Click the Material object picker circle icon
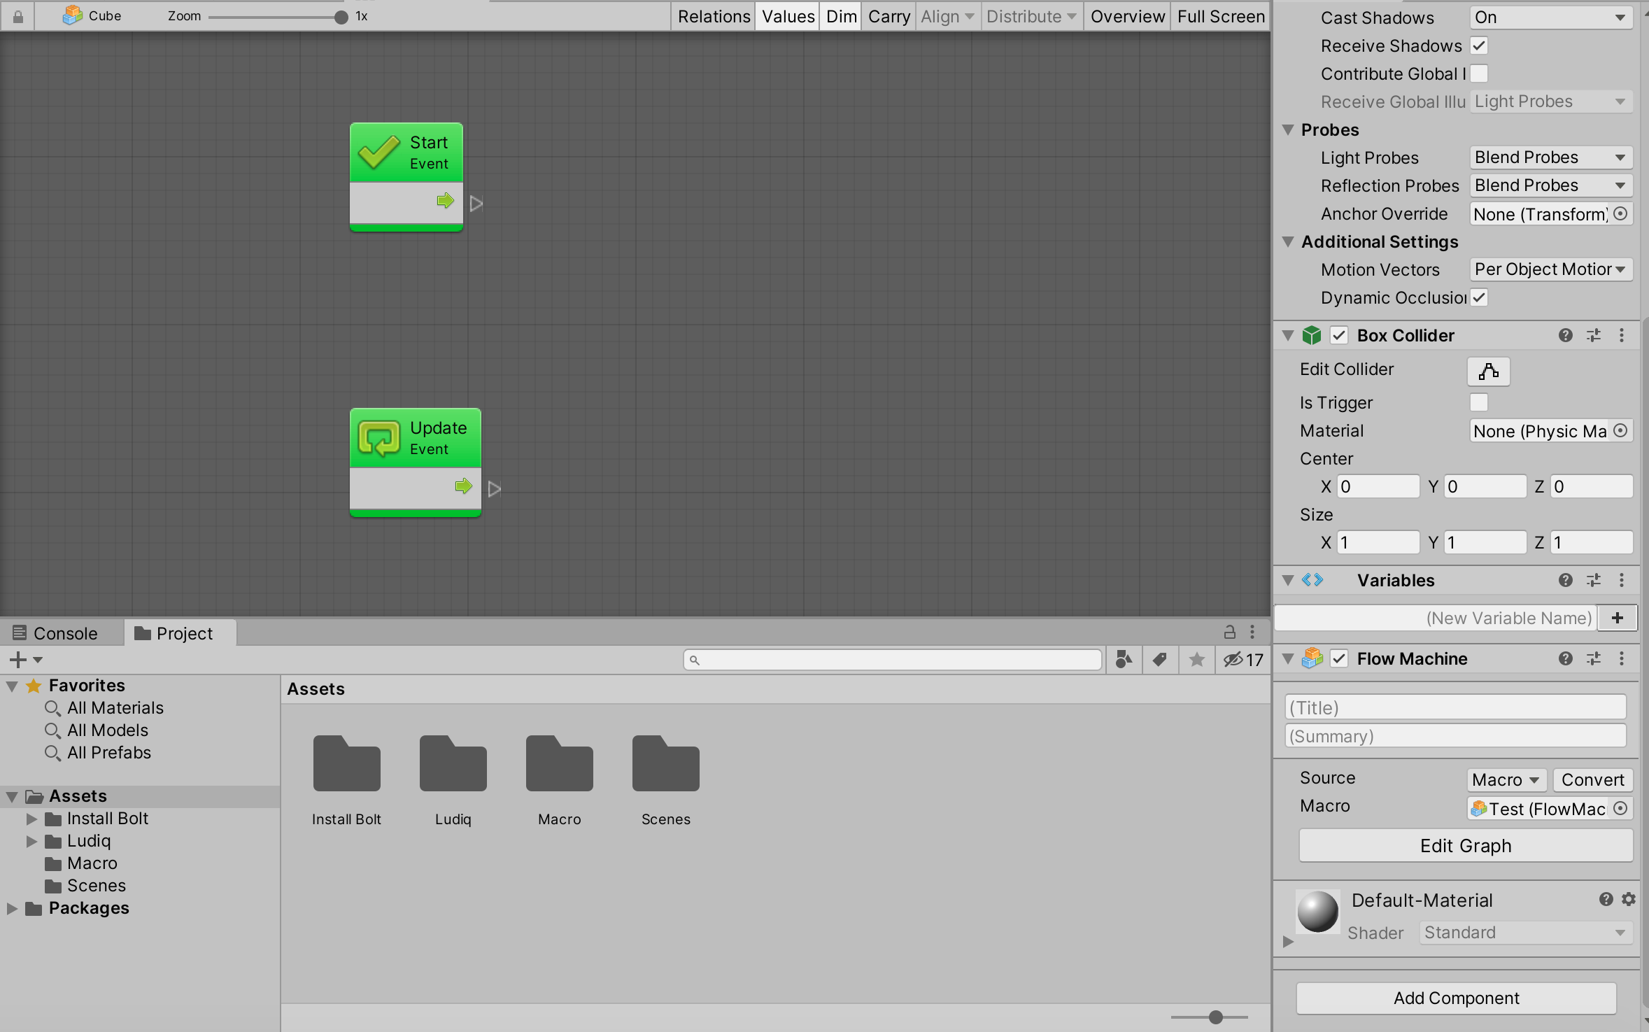The width and height of the screenshot is (1649, 1032). [x=1621, y=431]
